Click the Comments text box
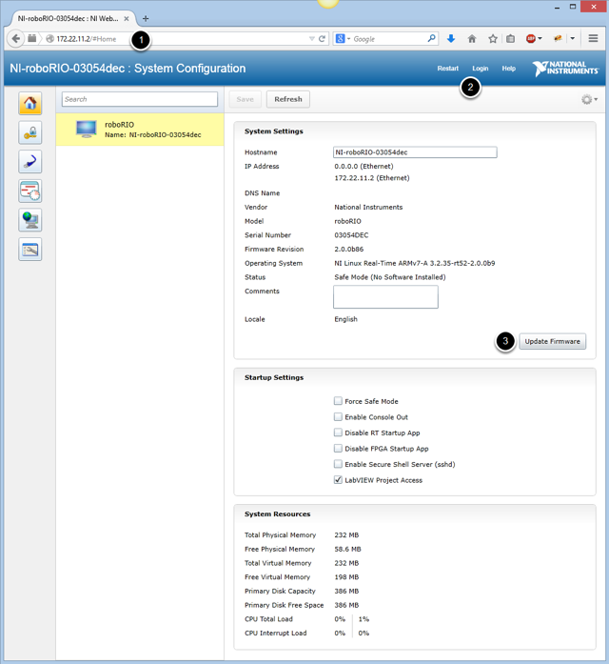Image resolution: width=609 pixels, height=664 pixels. click(x=385, y=296)
